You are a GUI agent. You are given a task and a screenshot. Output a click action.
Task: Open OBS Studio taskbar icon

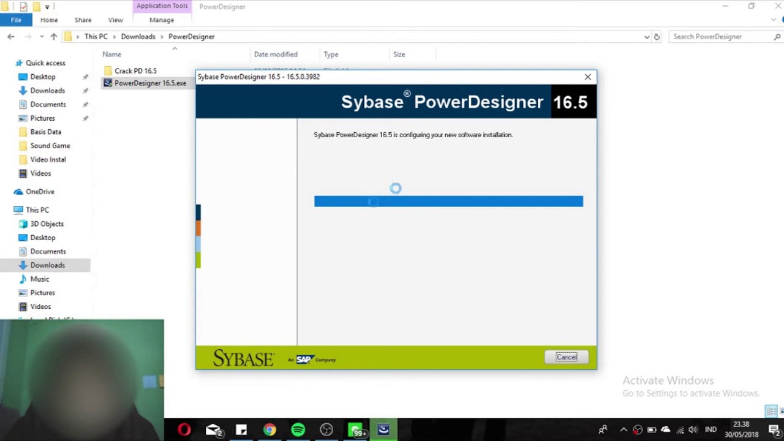326,429
